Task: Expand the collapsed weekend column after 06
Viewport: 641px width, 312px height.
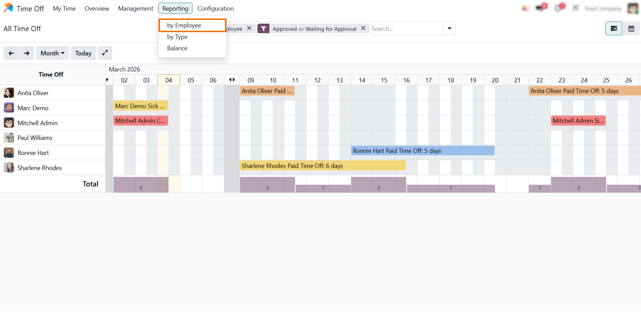Action: [x=232, y=80]
